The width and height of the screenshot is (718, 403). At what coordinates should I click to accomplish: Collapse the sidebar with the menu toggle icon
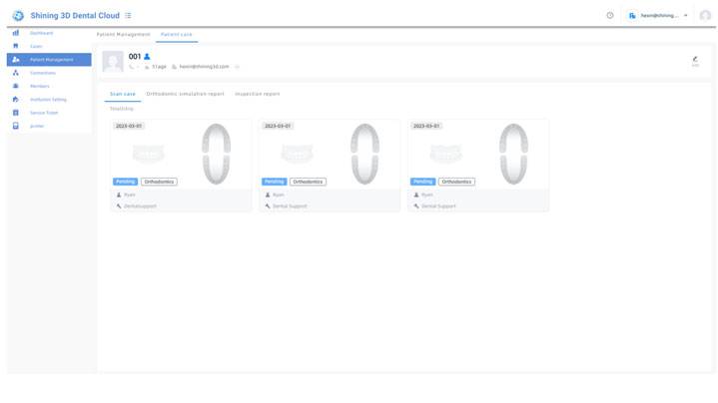(128, 16)
